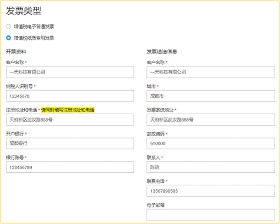The image size is (280, 224).
Task: Click the 注册地址和电话 input field
Action: point(70,120)
